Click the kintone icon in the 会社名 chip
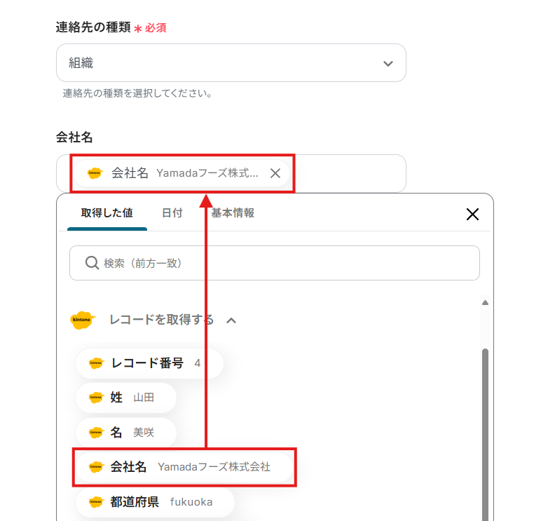The image size is (555, 521). [95, 173]
